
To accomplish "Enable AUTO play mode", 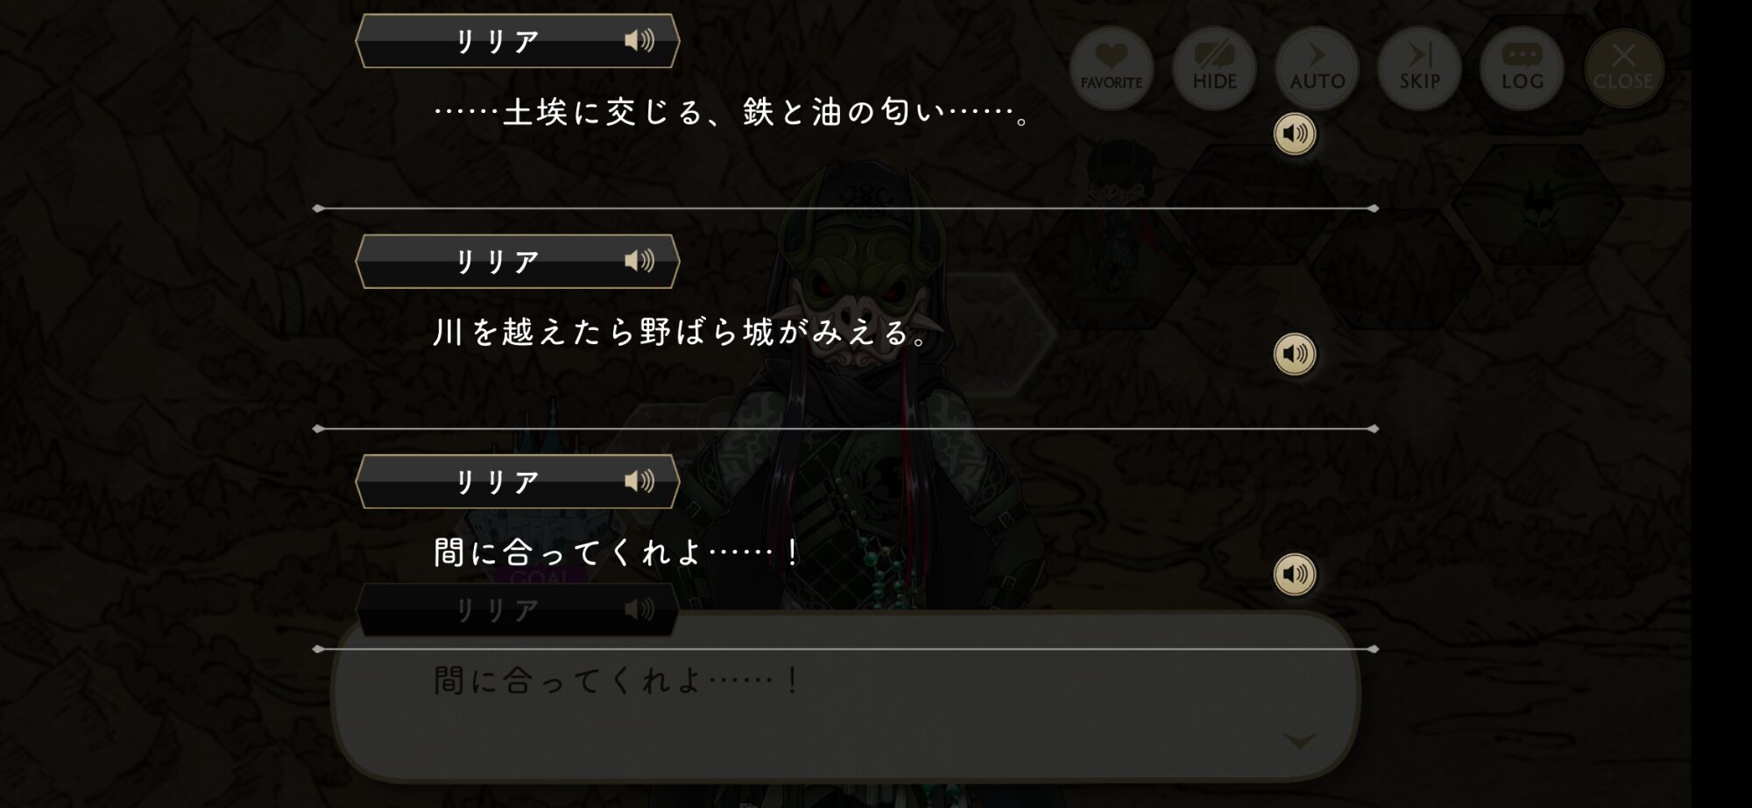I will 1317,67.
